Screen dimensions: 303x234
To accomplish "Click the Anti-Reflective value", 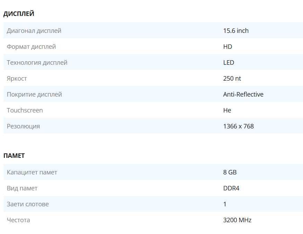I will [x=243, y=94].
